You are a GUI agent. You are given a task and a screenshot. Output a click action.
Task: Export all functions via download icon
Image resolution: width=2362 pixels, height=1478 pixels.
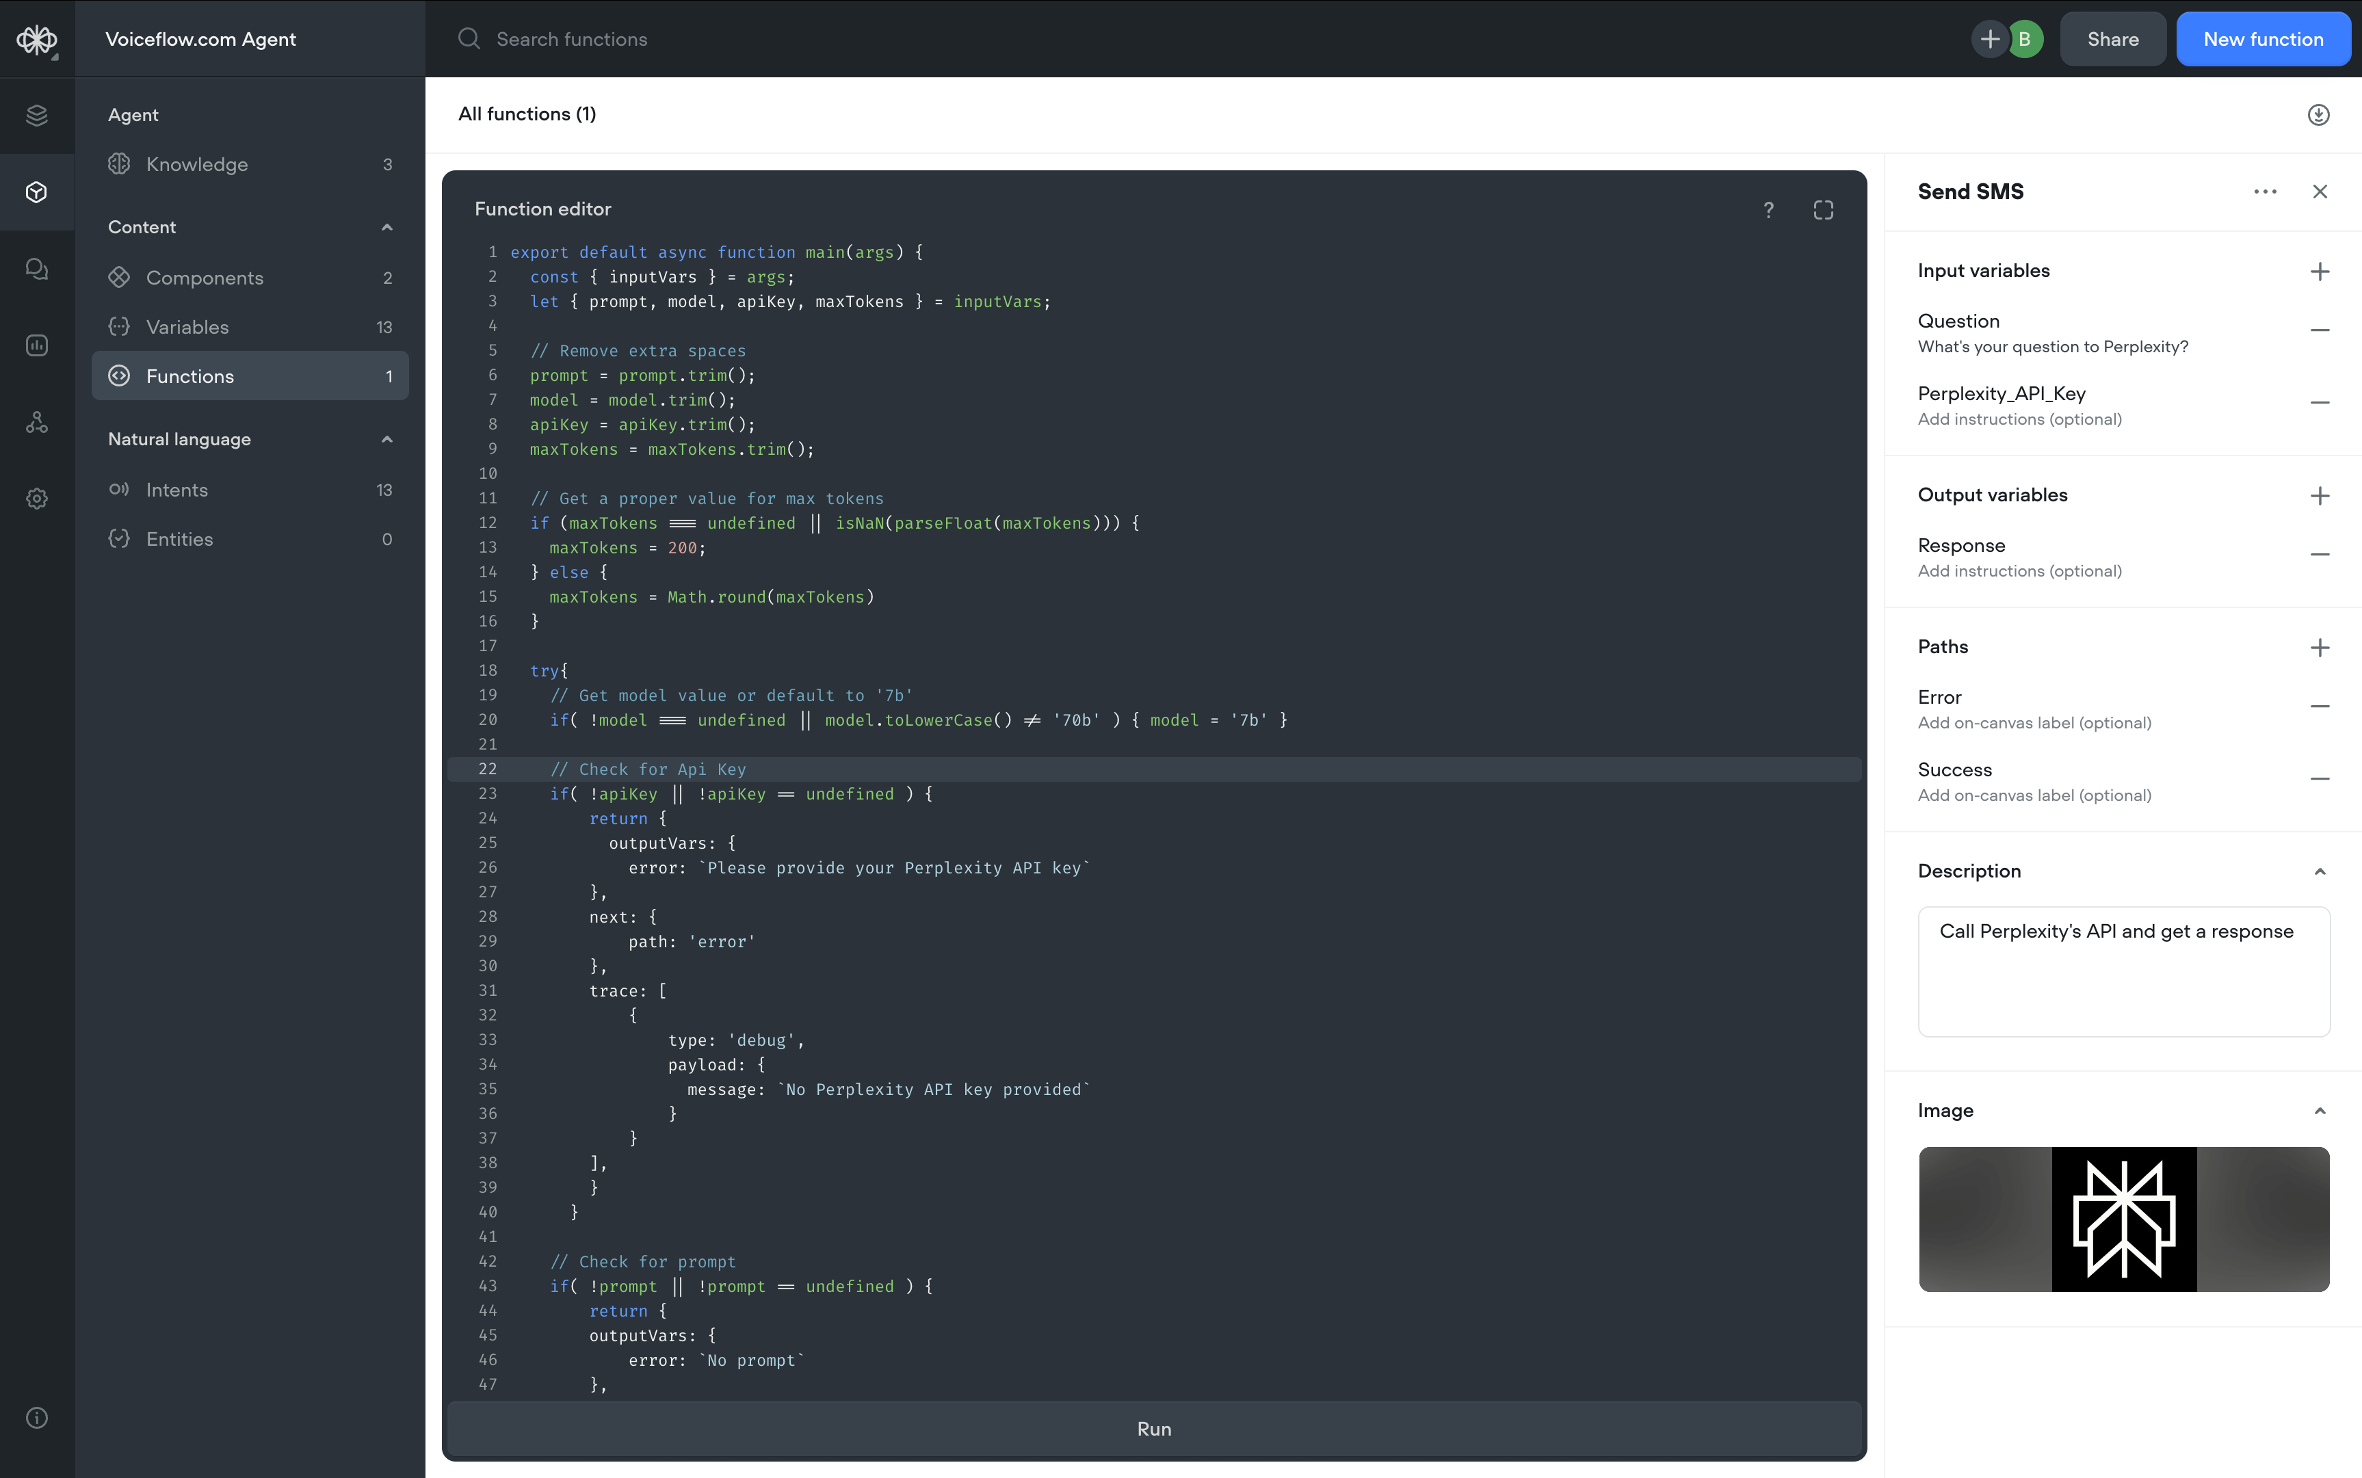(x=2319, y=114)
